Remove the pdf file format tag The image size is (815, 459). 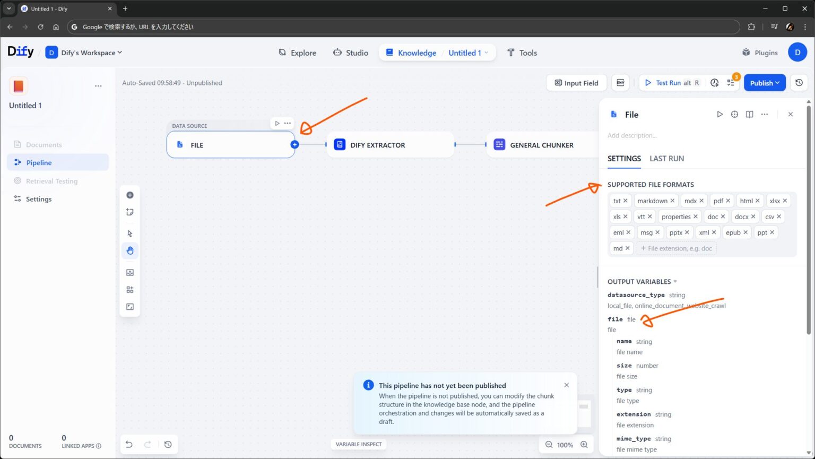(x=729, y=201)
